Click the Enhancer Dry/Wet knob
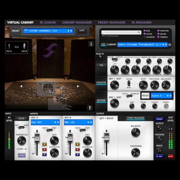Screen dimensions: 180x180 point(115,85)
